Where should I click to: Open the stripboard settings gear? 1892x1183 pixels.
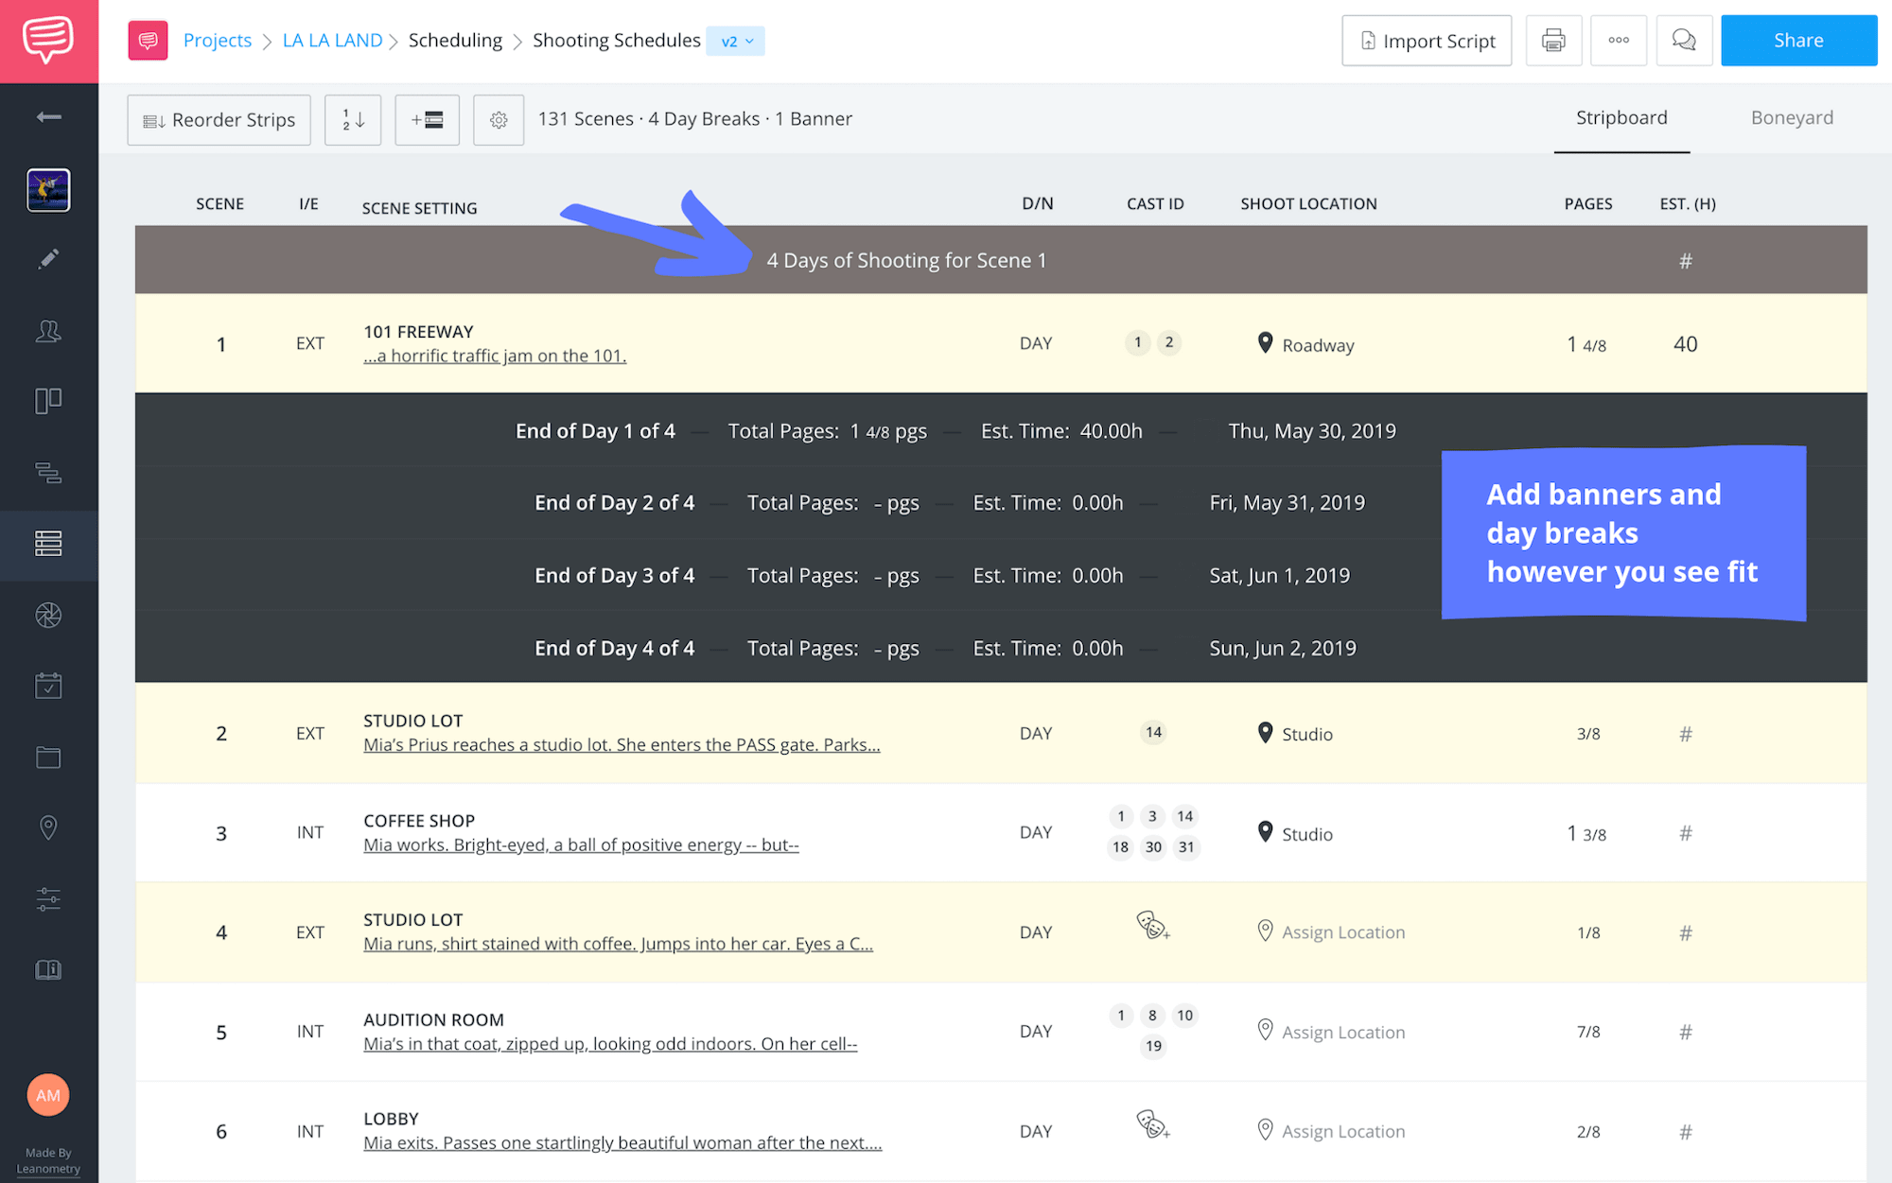tap(499, 120)
